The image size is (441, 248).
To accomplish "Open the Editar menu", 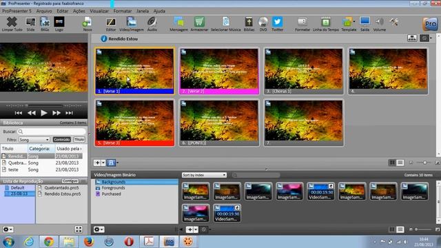I will coord(63,11).
